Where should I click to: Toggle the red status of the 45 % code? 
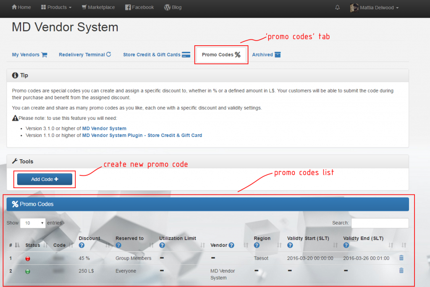click(28, 259)
